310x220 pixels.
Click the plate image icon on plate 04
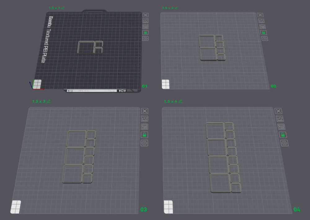pyautogui.click(x=280, y=118)
